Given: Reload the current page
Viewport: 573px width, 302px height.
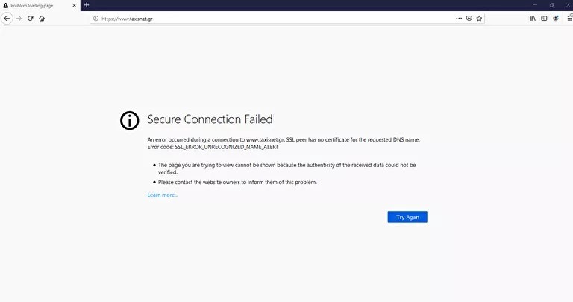Looking at the screenshot, I should (x=31, y=19).
